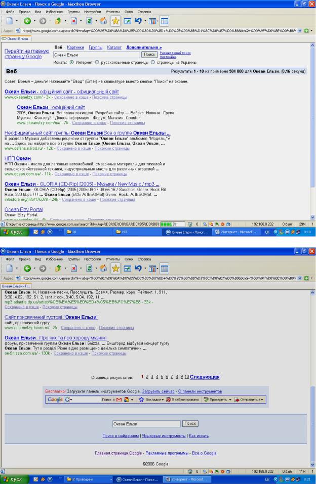Click blue Undo arrow in the 8:21 window
The height and width of the screenshot is (484, 316).
[x=138, y=268]
